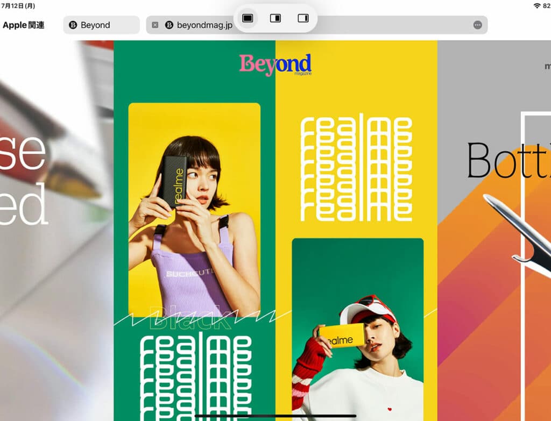The width and height of the screenshot is (551, 421).
Task: Click the Beyond magazine logo
Action: 275,65
